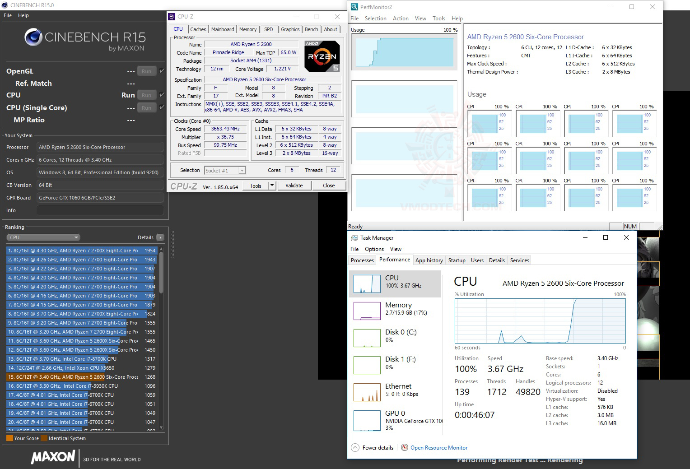Click the Code Name value Pinnacle Ridge
690x469 pixels.
[x=228, y=52]
